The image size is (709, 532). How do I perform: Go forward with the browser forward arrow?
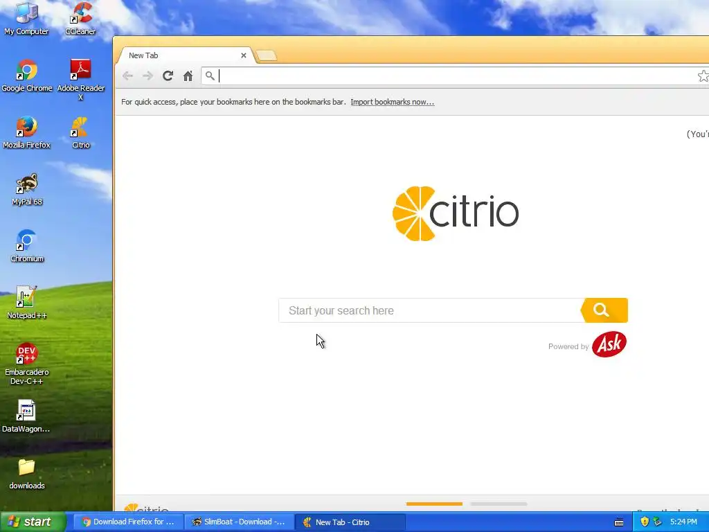coord(147,76)
